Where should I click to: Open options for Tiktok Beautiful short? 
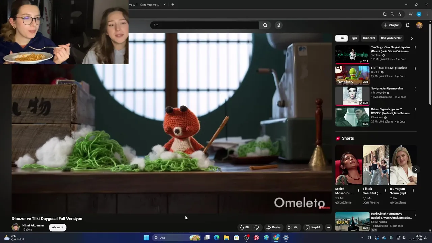coord(386,191)
